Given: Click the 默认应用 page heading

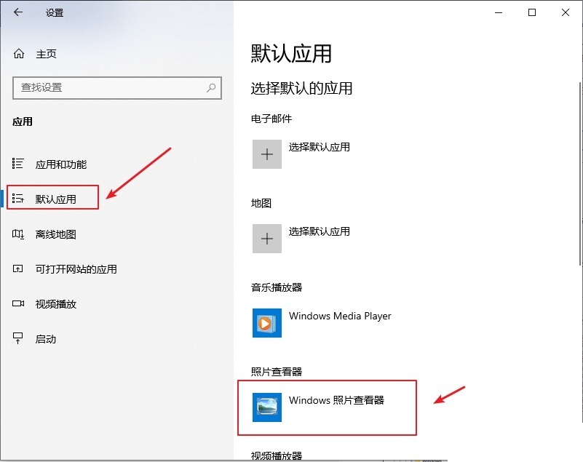Looking at the screenshot, I should [x=291, y=54].
